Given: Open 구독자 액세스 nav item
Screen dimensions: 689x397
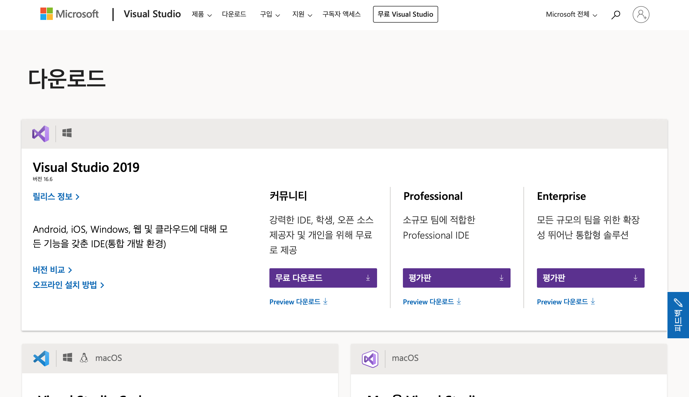Looking at the screenshot, I should tap(341, 14).
